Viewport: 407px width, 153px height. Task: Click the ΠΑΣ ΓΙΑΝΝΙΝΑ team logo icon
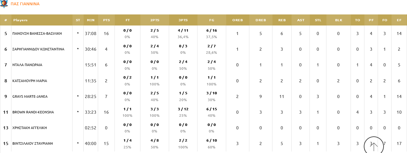click(x=4, y=4)
